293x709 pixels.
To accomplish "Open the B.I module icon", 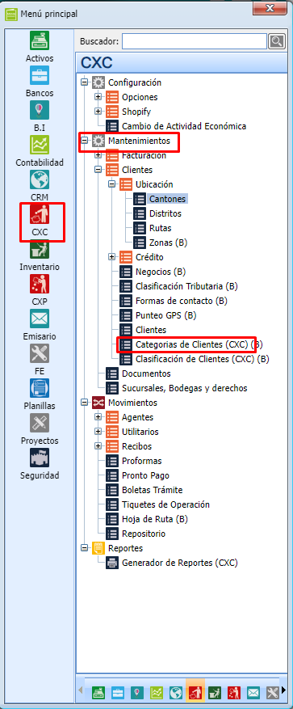I will [40, 110].
